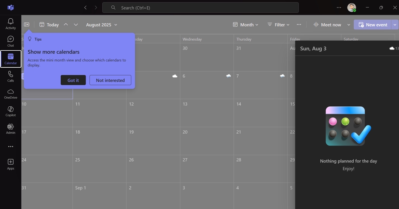
Task: Open OneDrive from the left rail
Action: [10, 93]
